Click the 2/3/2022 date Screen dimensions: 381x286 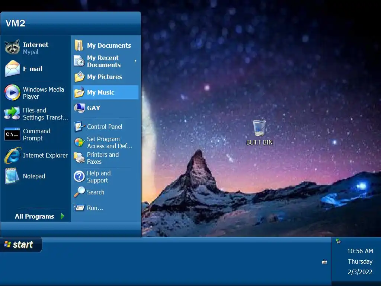(360, 272)
